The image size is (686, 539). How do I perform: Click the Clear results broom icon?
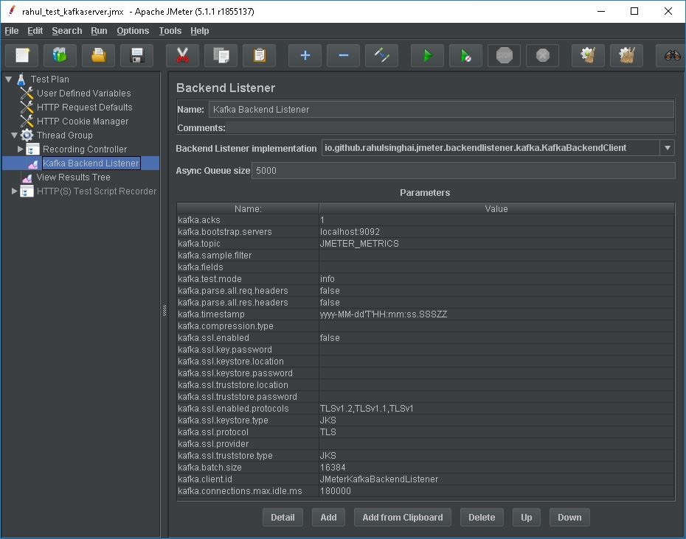(x=589, y=55)
